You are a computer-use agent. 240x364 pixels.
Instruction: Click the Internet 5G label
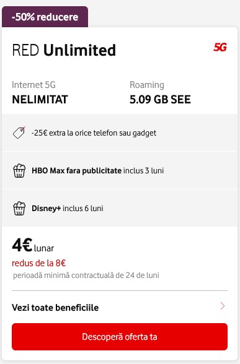pos(33,85)
